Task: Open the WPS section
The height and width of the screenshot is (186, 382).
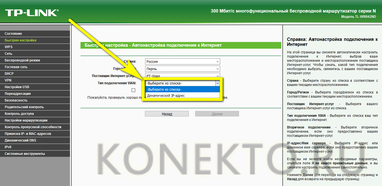Action: click(x=35, y=47)
